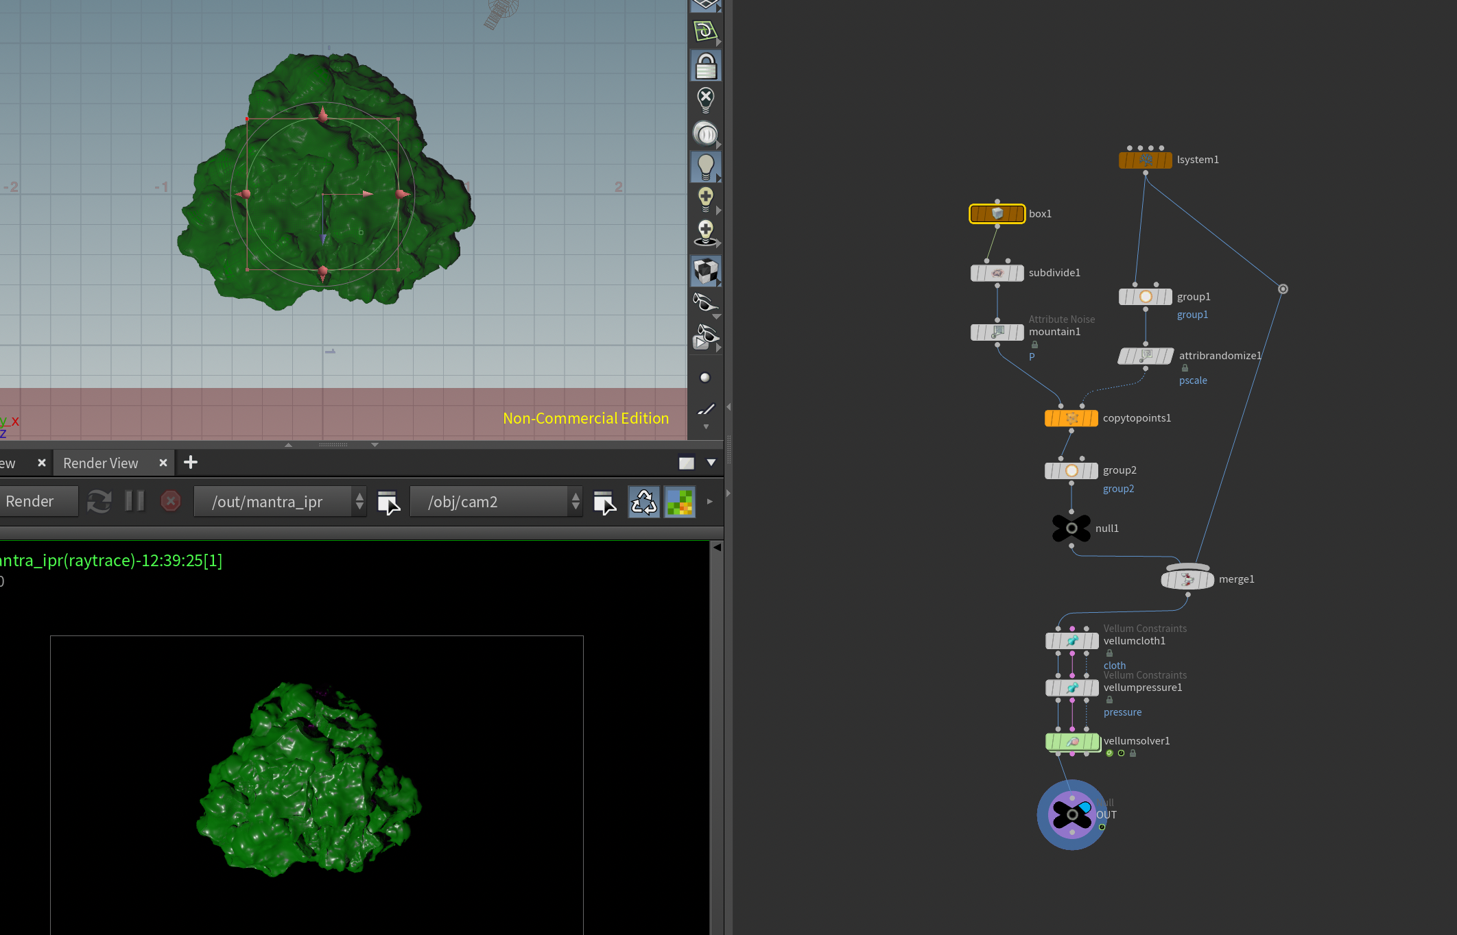Select the vellumsolver1 node
The width and height of the screenshot is (1457, 935).
(1072, 742)
